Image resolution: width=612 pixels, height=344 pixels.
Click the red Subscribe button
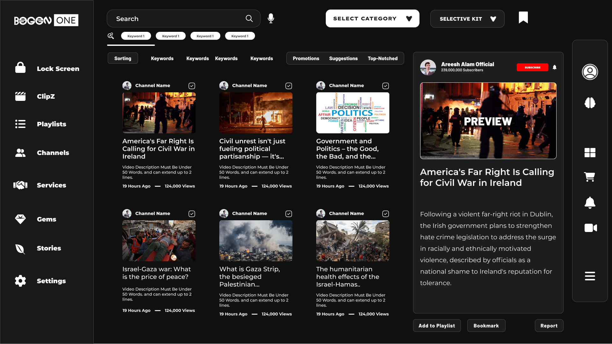pyautogui.click(x=532, y=67)
